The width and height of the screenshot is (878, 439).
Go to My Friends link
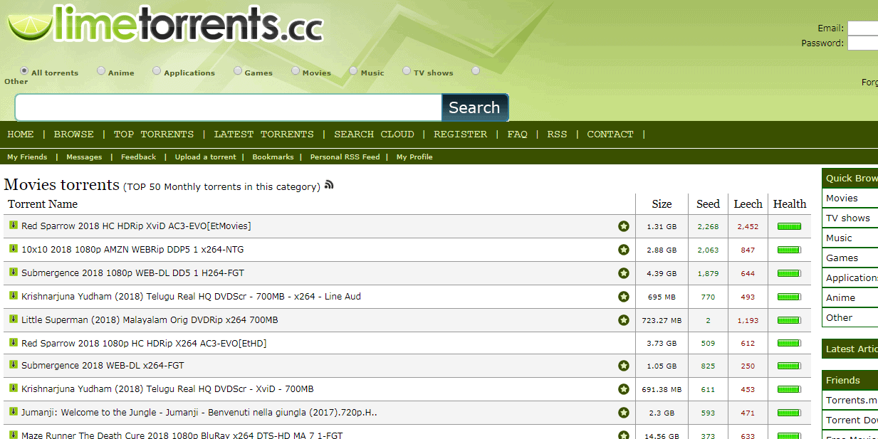click(x=27, y=157)
